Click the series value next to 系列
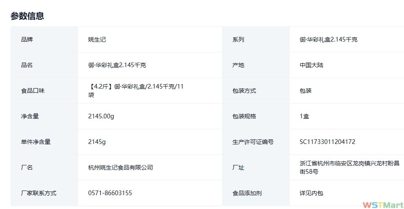This screenshot has width=404, height=209. coord(328,39)
